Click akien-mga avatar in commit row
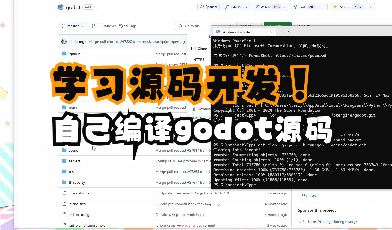The width and height of the screenshot is (392, 230). [x=64, y=42]
